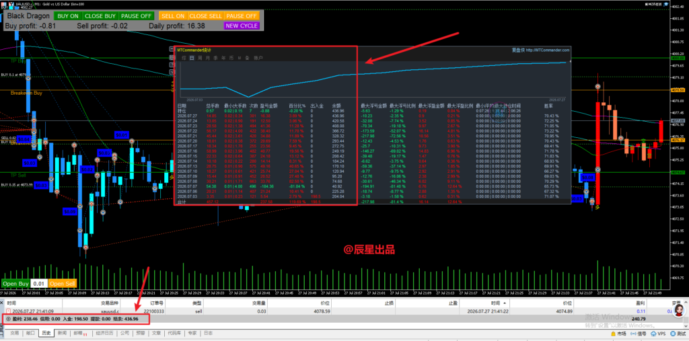Switch to the 新闻 terminal tab

(x=61, y=333)
